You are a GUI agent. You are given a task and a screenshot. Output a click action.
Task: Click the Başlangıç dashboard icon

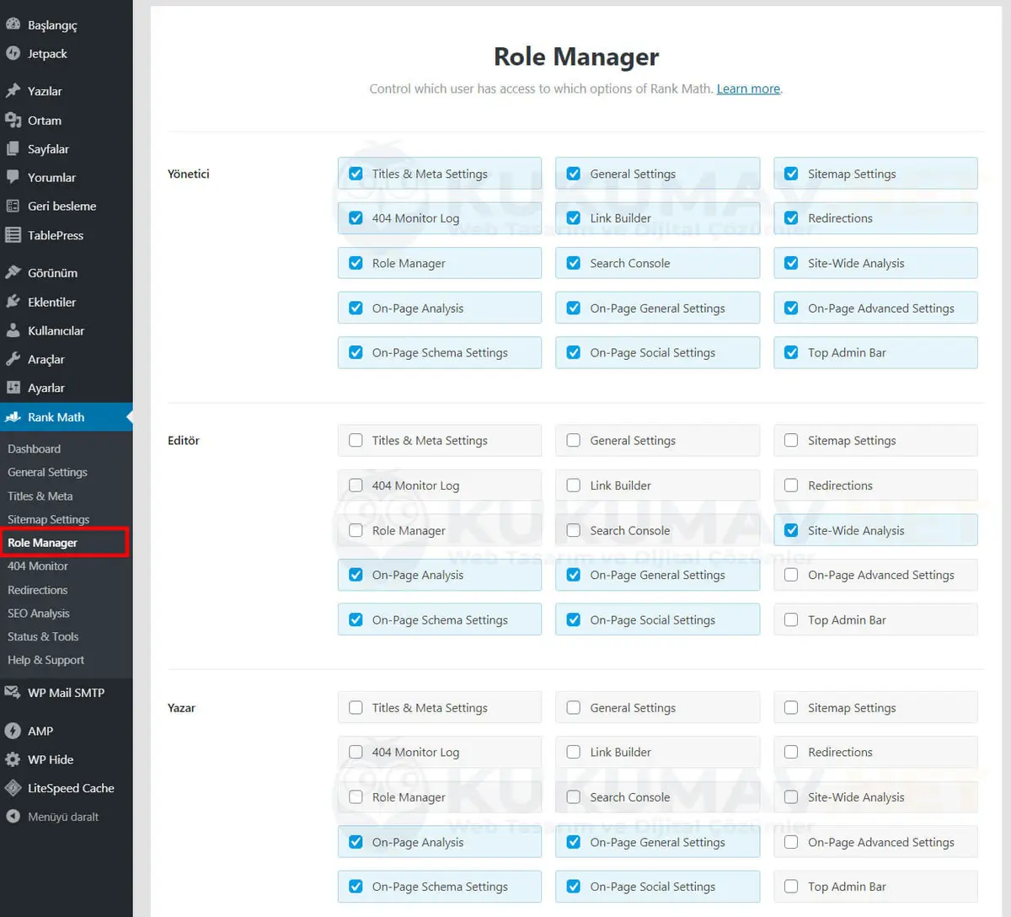(13, 24)
